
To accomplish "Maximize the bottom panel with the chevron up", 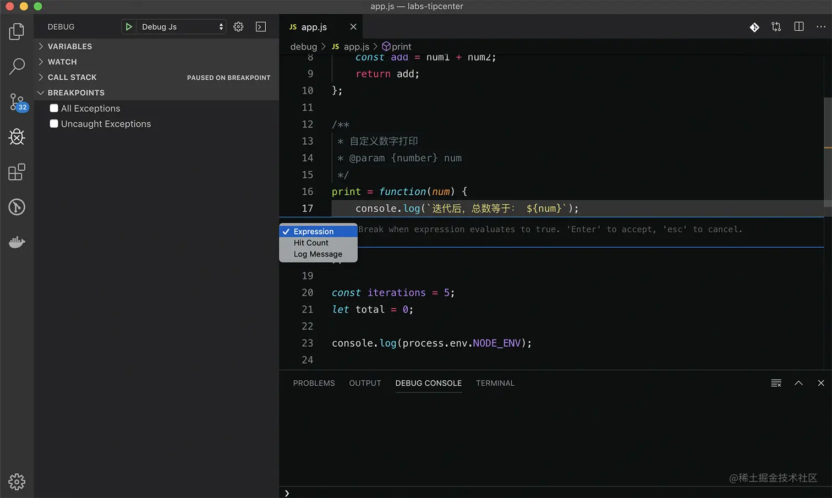I will pyautogui.click(x=798, y=383).
